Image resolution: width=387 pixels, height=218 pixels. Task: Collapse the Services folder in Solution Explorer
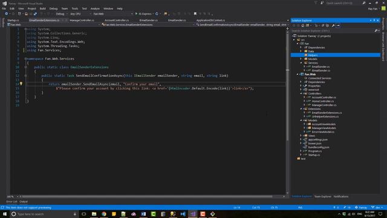[x=301, y=63]
